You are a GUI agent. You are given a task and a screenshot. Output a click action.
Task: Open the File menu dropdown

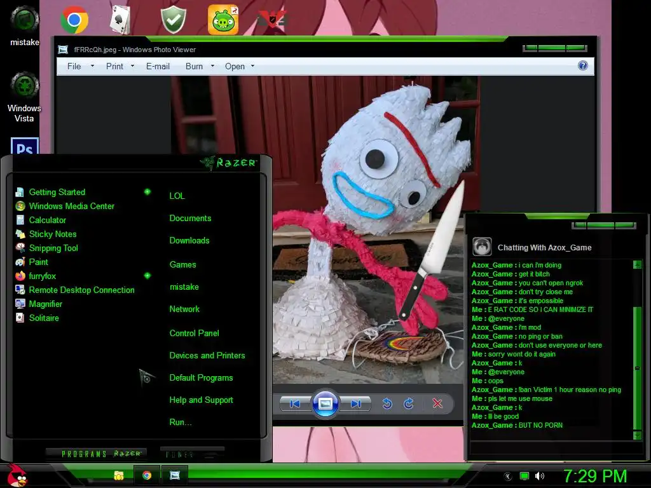81,66
